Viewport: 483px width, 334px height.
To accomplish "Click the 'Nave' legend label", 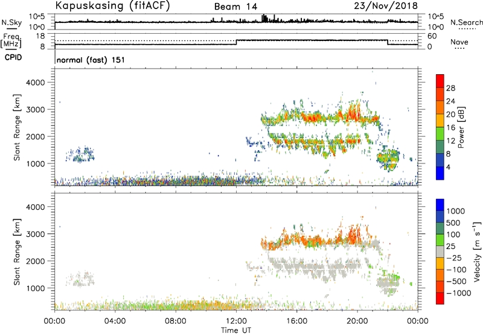I will coord(459,42).
